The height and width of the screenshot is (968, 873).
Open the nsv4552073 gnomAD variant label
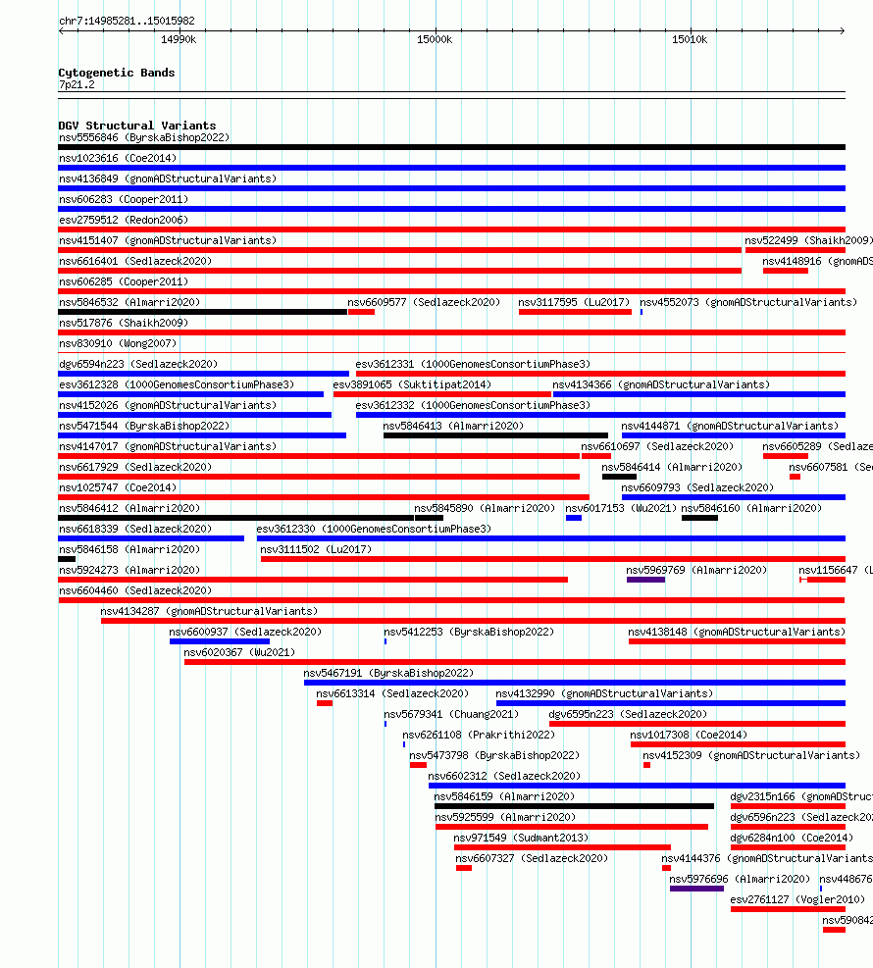coord(748,302)
